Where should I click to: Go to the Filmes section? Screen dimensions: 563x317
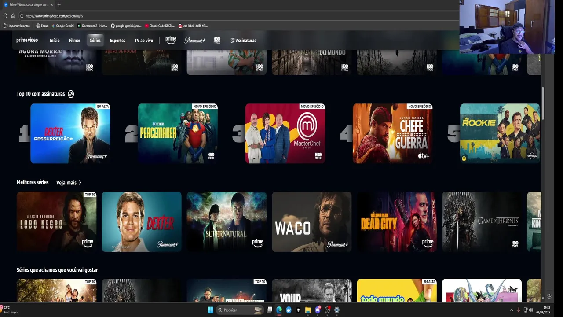tap(75, 41)
